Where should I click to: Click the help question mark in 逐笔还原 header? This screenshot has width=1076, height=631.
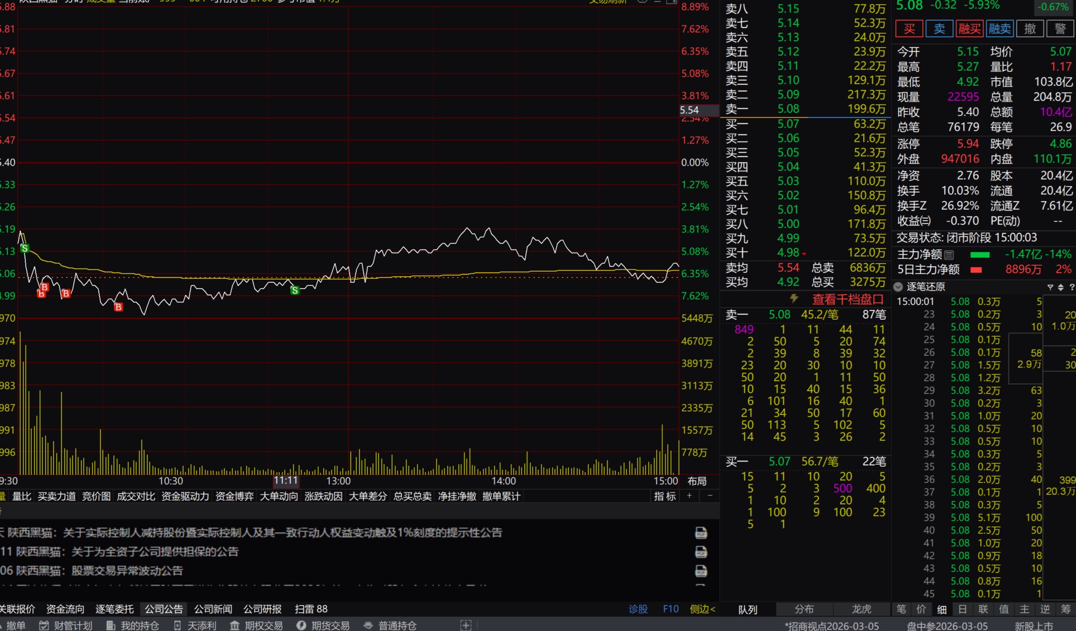pos(1072,287)
